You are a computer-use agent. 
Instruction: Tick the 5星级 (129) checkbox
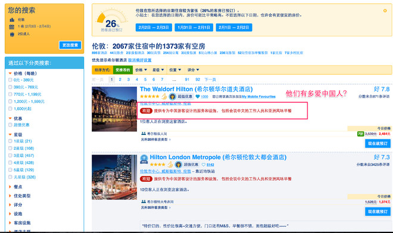(10, 169)
